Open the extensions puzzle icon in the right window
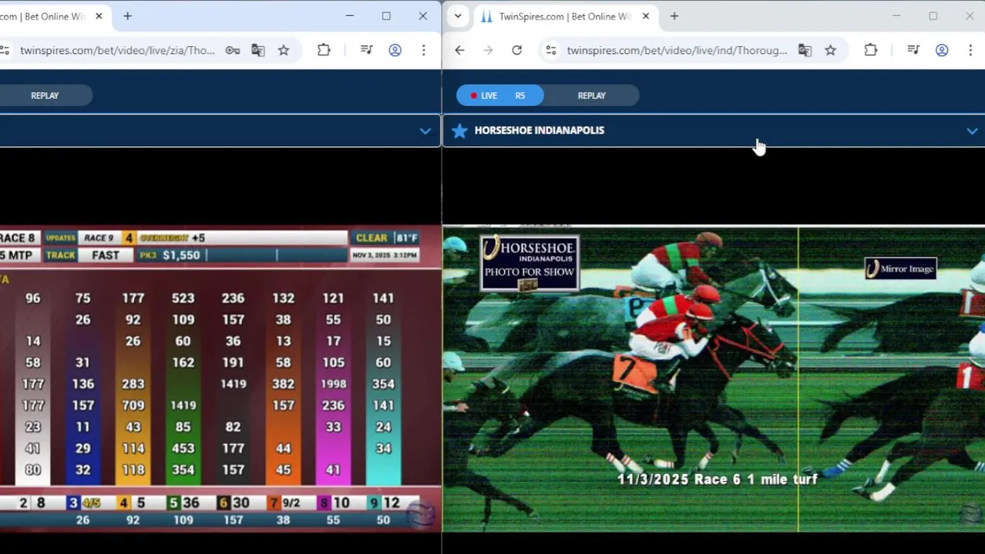 point(870,50)
